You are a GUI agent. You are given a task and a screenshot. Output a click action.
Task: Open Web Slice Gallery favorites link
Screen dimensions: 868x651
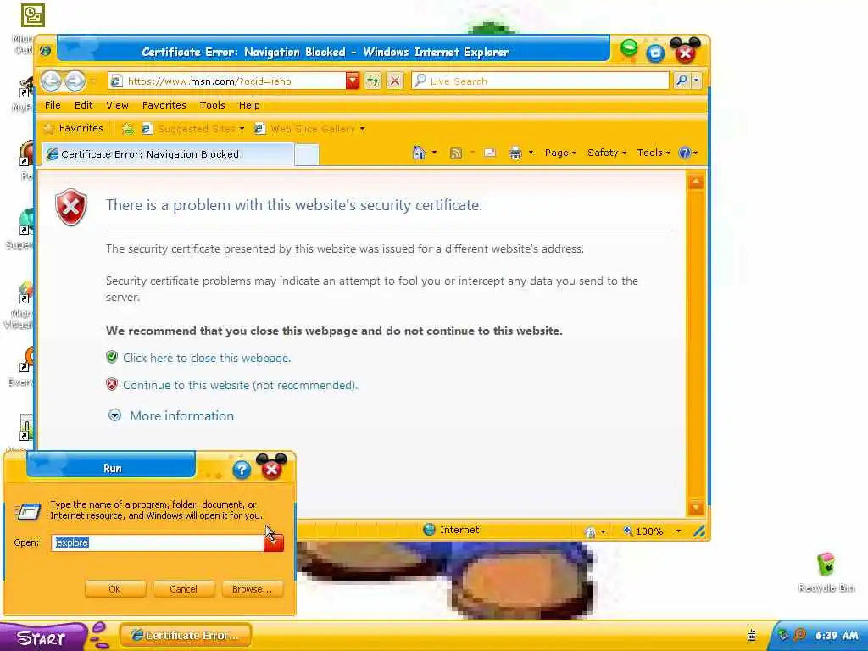(x=309, y=129)
